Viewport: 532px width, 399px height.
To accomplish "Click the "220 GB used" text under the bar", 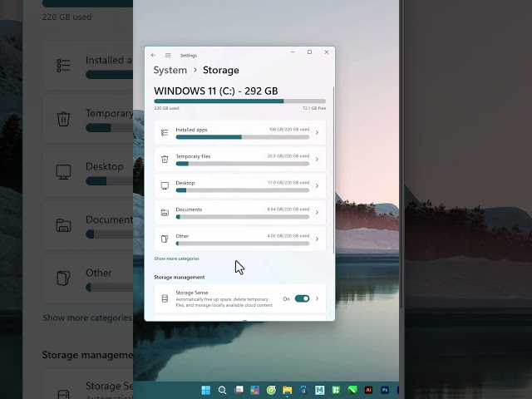I will (166, 108).
